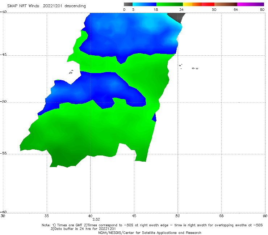Click the brown 50–64 color bar segment
The width and height of the screenshot is (268, 235).
tap(226, 4)
